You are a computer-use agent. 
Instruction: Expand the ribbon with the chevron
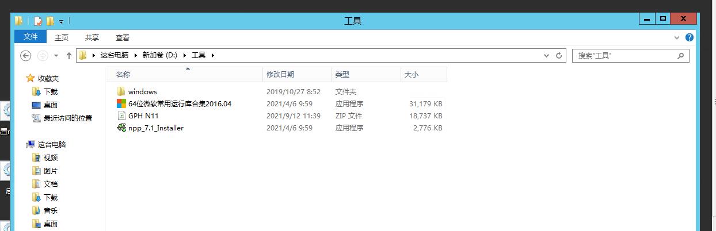click(677, 37)
